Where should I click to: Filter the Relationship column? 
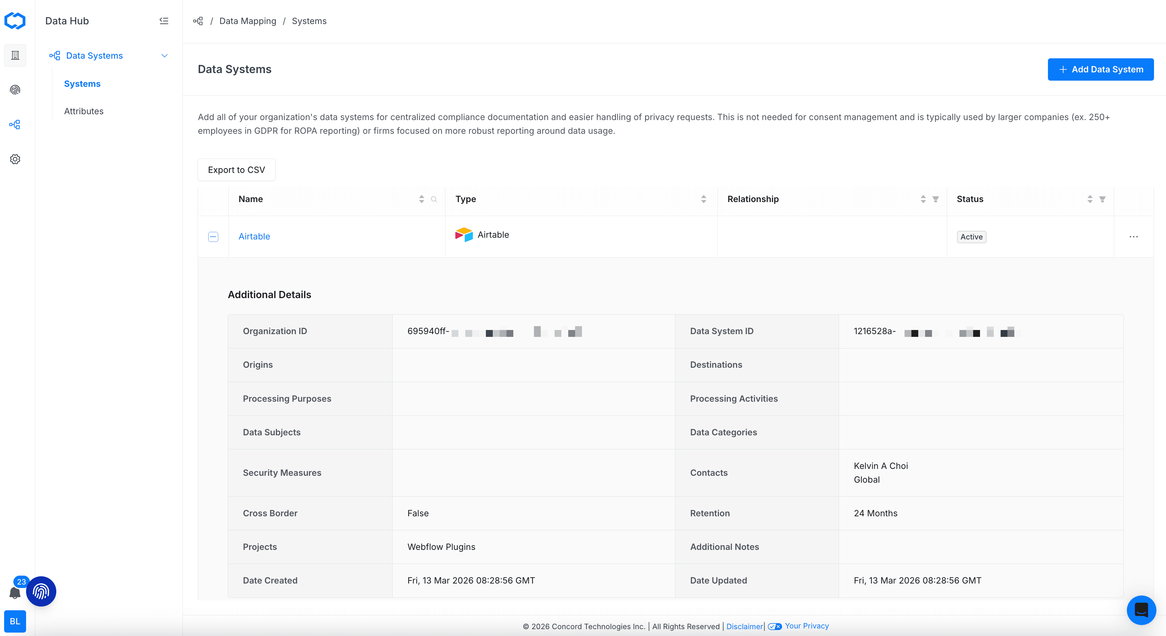coord(936,199)
